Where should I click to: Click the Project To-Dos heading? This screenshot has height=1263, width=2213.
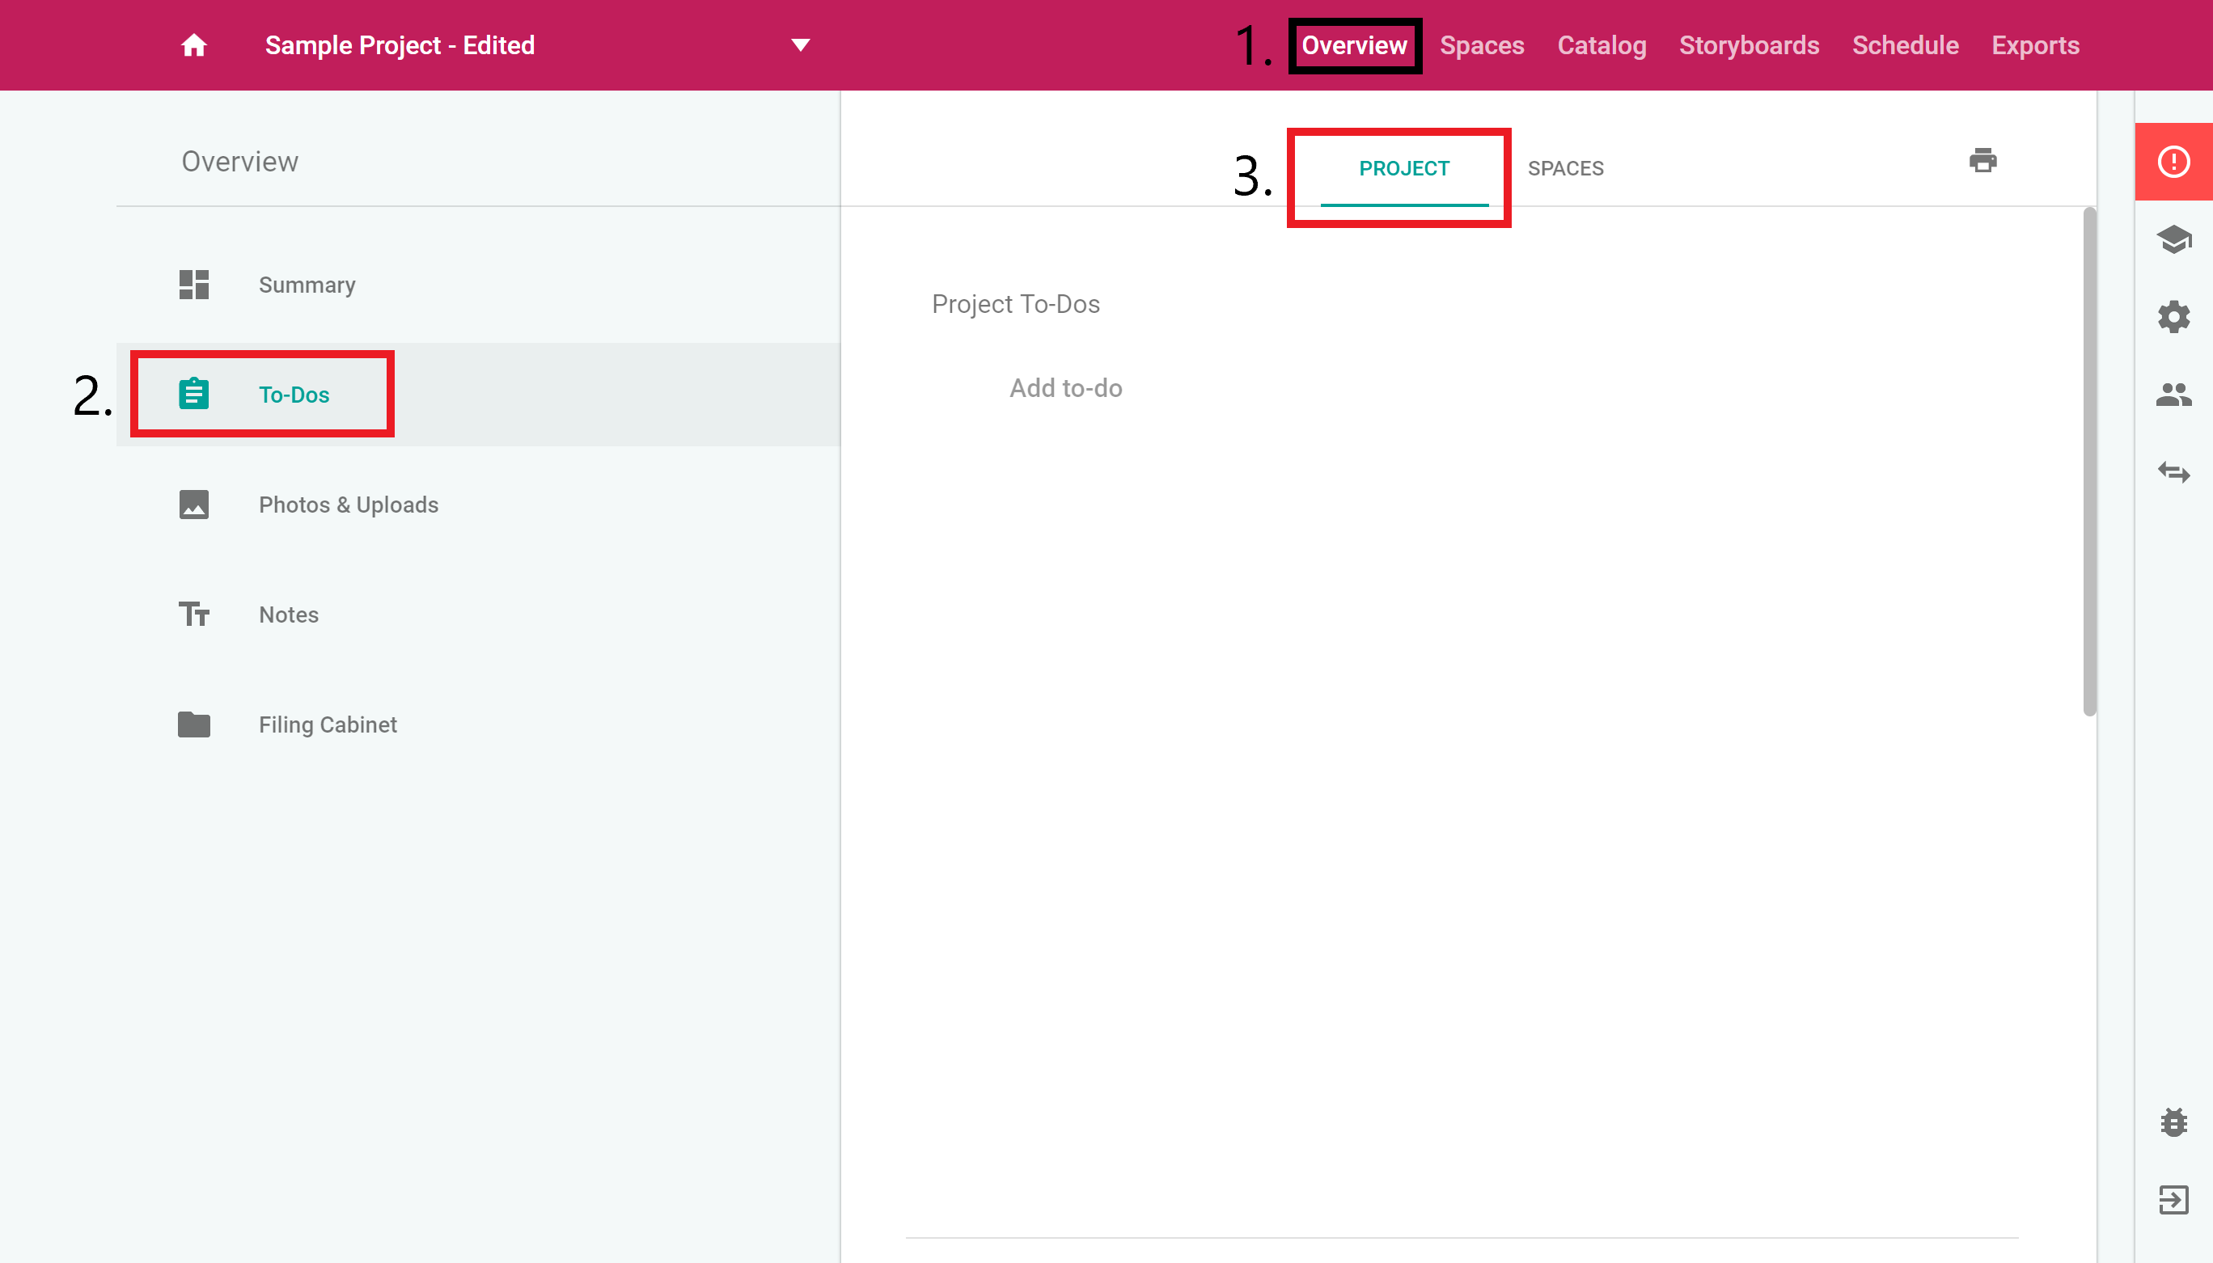point(1015,303)
